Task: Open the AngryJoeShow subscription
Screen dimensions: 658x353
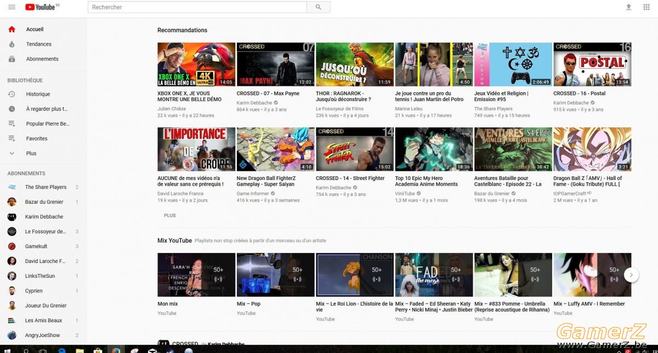Action: (43, 335)
